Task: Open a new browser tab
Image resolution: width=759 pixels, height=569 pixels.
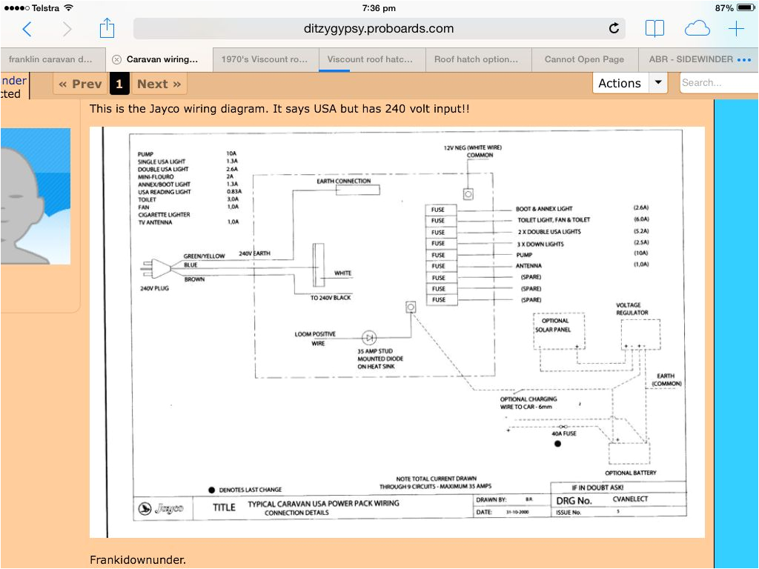Action: pyautogui.click(x=736, y=28)
